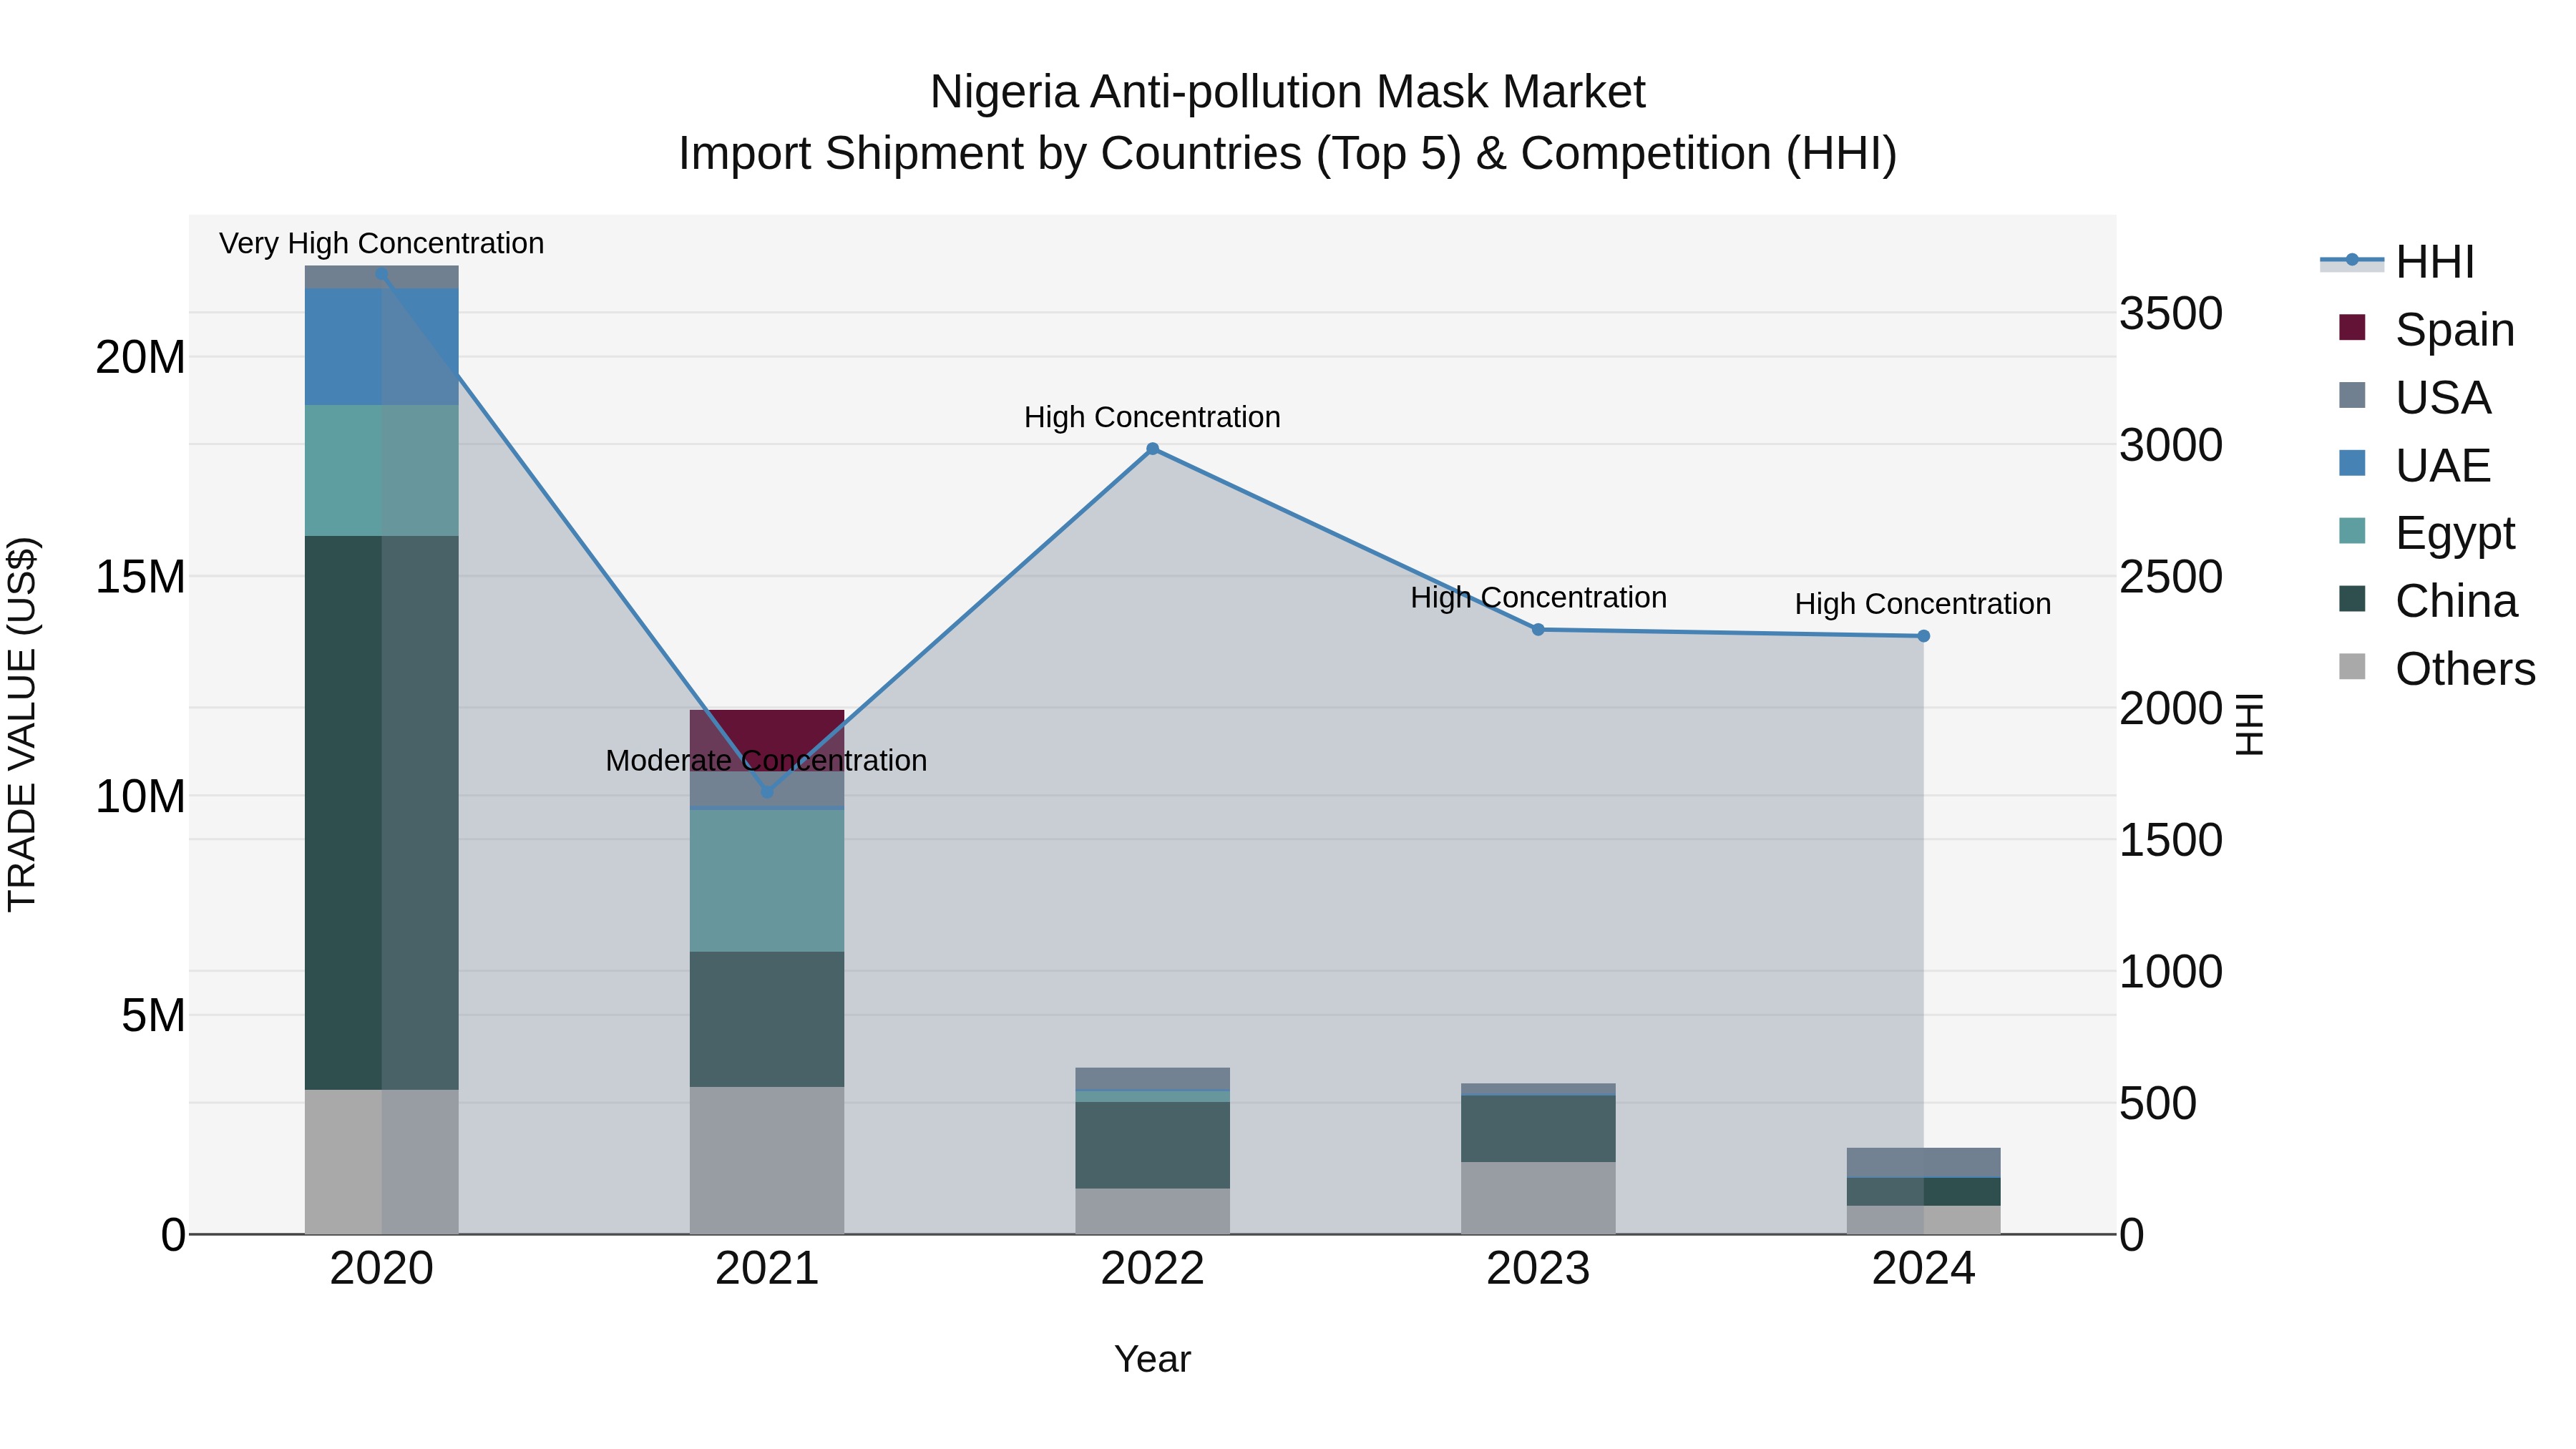This screenshot has height=1449, width=2576.
Task: Click the Egypt legend color swatch
Action: 2352,531
